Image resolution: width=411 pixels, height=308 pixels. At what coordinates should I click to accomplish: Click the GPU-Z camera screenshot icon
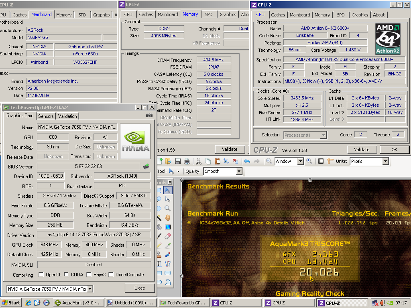coord(149,115)
